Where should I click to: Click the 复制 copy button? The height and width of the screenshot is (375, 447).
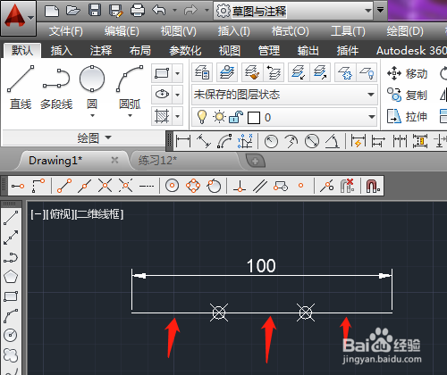coord(407,95)
